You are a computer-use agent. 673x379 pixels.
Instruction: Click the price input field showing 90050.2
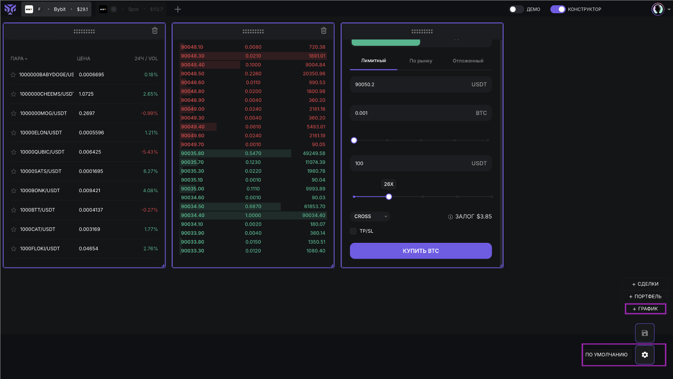[410, 85]
